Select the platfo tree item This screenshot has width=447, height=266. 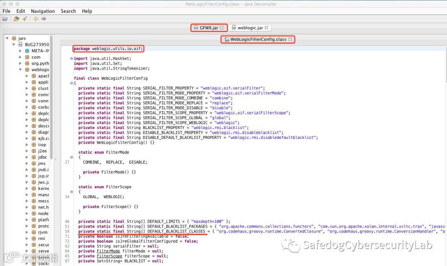43,220
